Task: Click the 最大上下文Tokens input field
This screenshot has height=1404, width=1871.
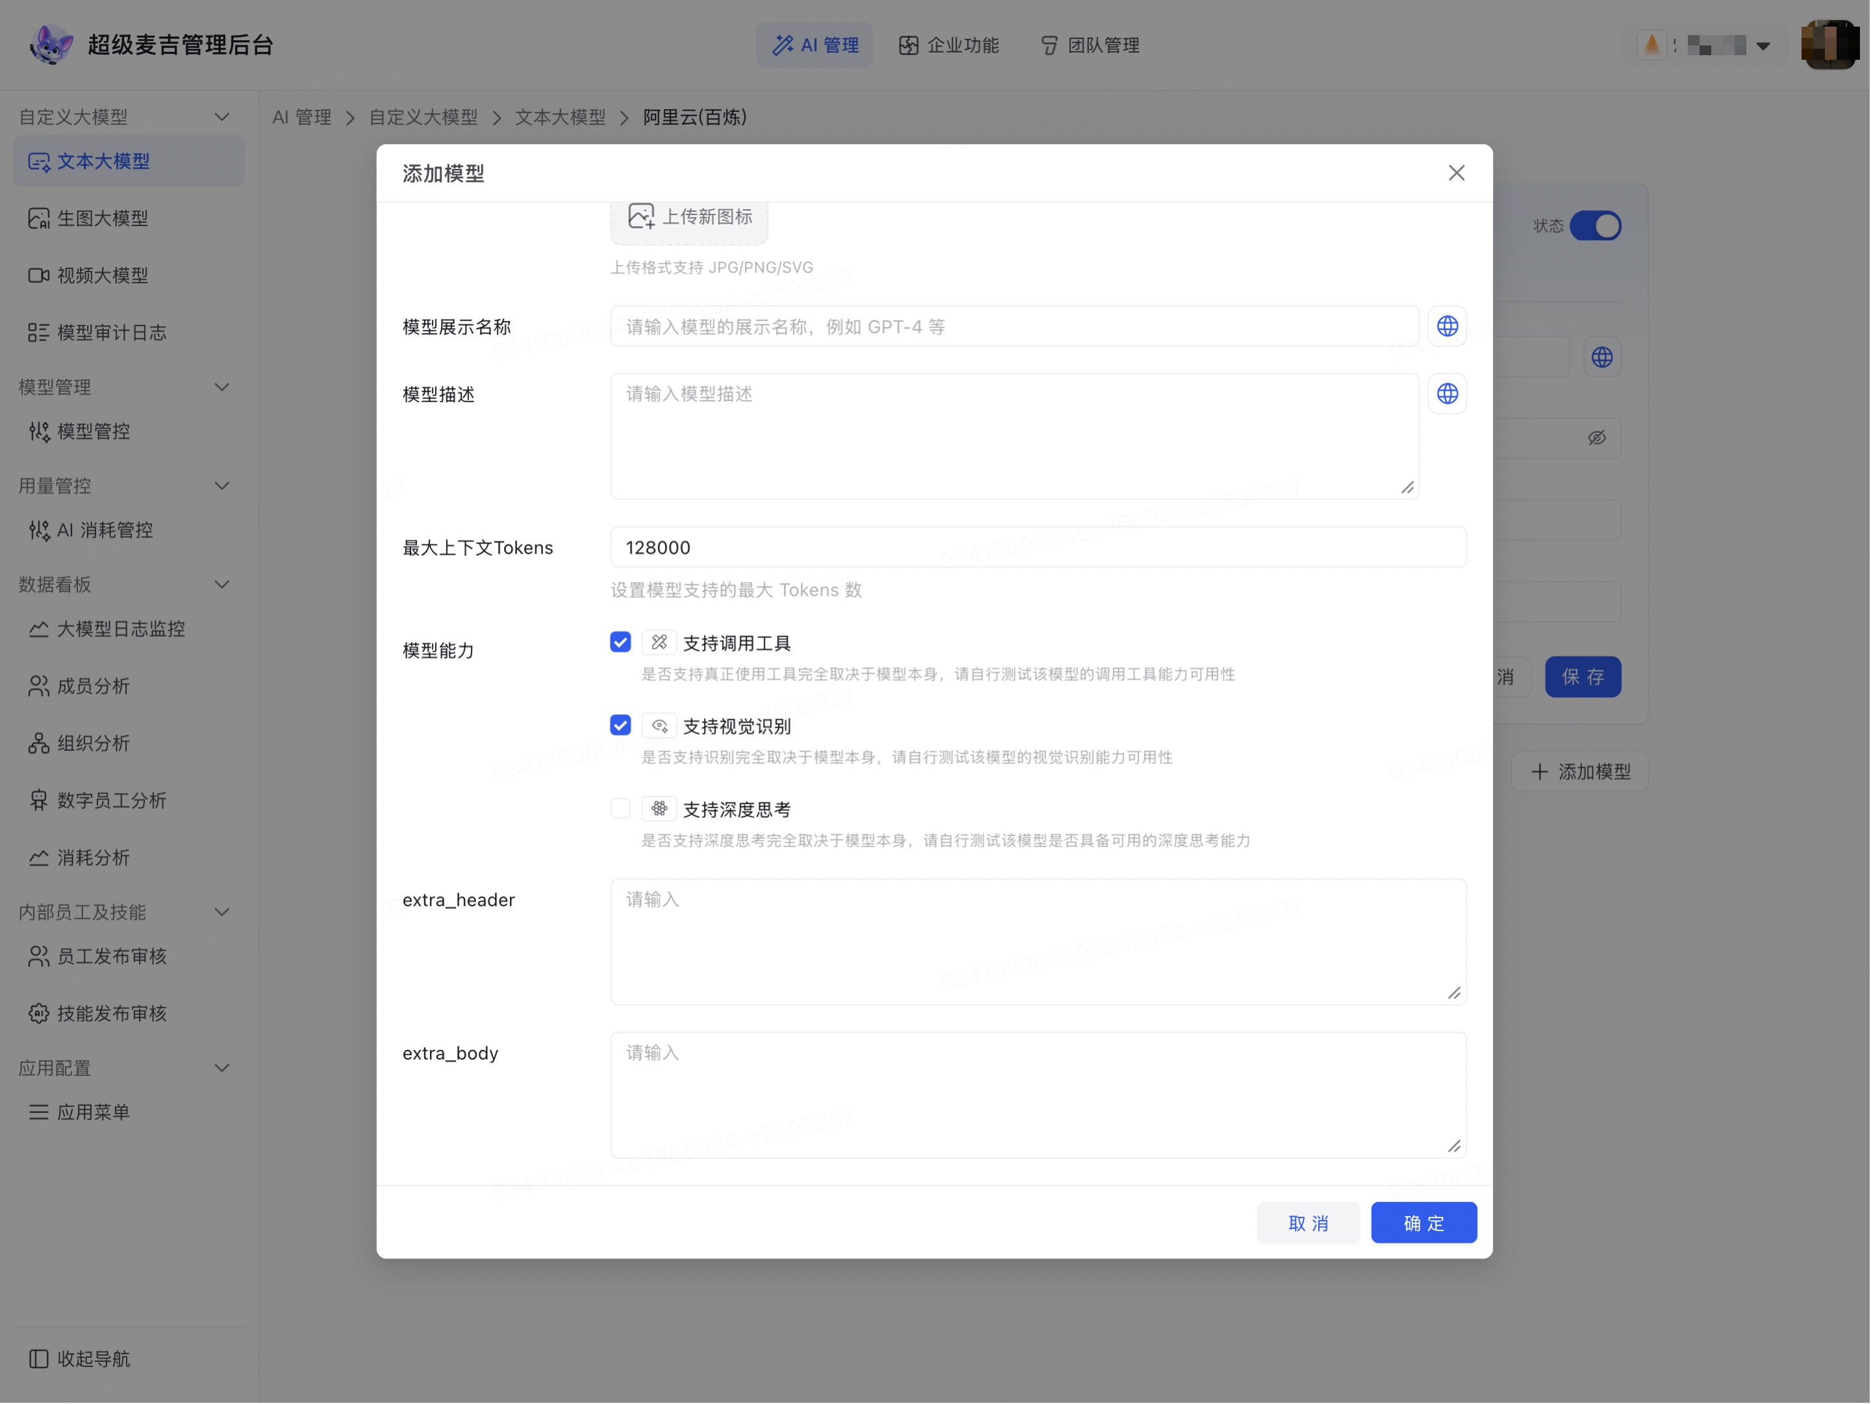Action: [x=1038, y=548]
